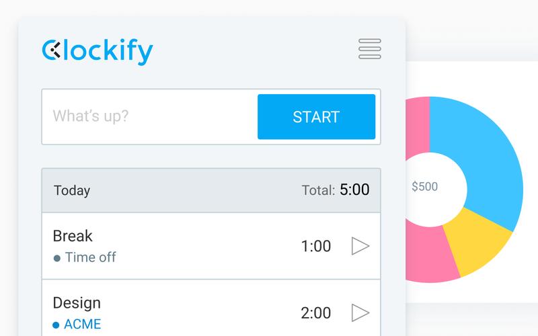538x336 pixels.
Task: Select the Break time entry title
Action: coord(73,236)
